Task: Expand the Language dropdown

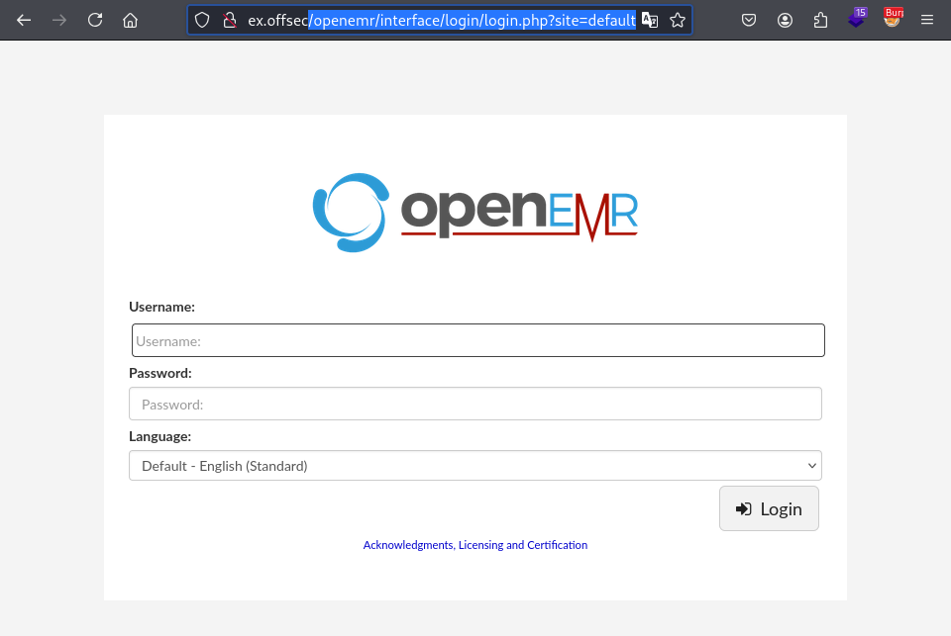Action: (475, 465)
